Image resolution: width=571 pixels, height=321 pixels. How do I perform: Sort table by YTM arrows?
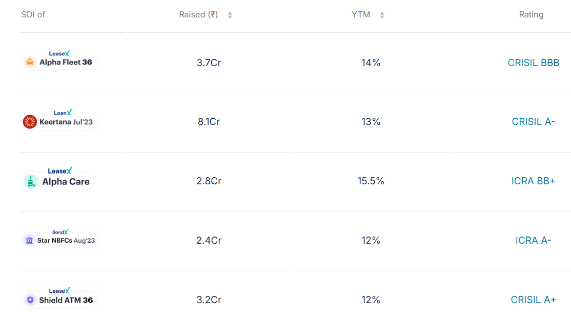382,15
